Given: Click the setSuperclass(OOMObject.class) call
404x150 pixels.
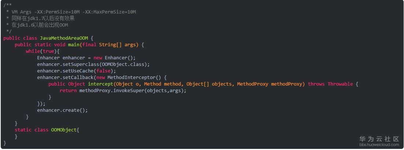Looking at the screenshot, I should (93, 64).
